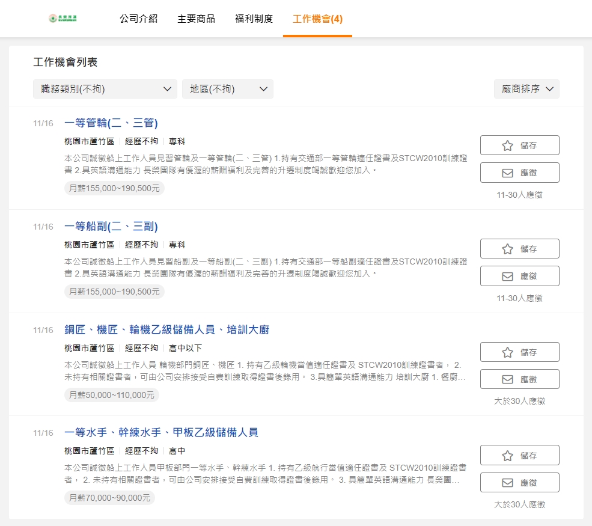Click envelope icon for 銅匠、機匠 job listing
This screenshot has height=526, width=592.
coord(507,379)
